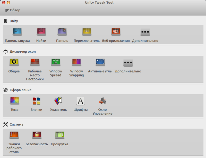Open Дополнительно icon in Unity section
Screen dimensions: 206x158
(x=145, y=32)
